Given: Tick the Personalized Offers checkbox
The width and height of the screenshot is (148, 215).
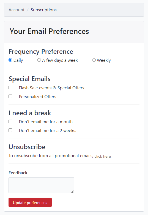Looking at the screenshot, I should pos(10,96).
